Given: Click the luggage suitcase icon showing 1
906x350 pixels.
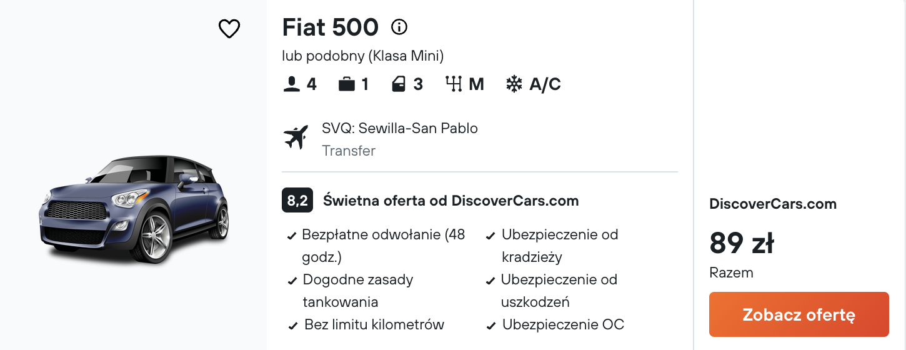Looking at the screenshot, I should click(347, 84).
